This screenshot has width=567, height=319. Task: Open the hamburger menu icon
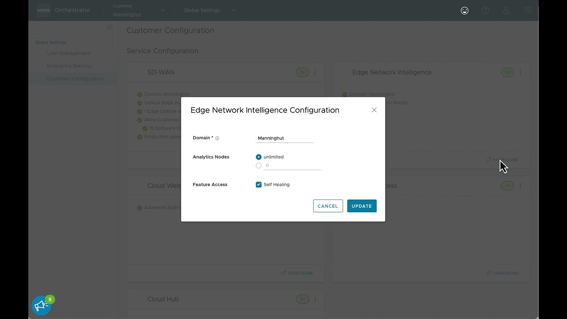(527, 10)
